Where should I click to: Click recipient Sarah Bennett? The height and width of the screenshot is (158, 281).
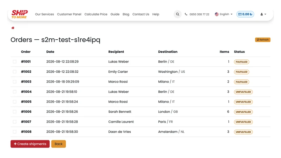pyautogui.click(x=120, y=112)
